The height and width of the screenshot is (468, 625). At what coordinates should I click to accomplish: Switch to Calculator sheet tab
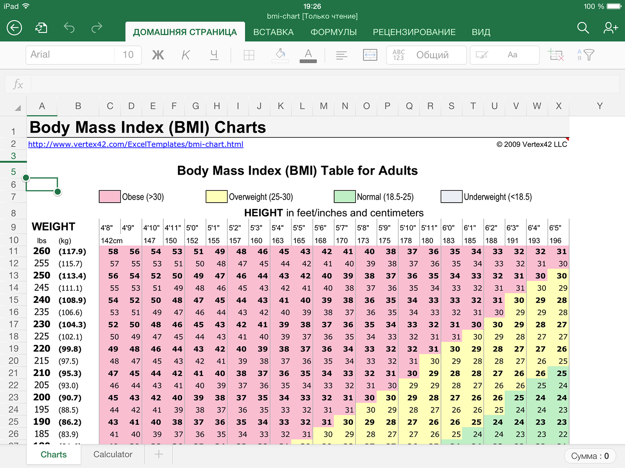point(112,454)
